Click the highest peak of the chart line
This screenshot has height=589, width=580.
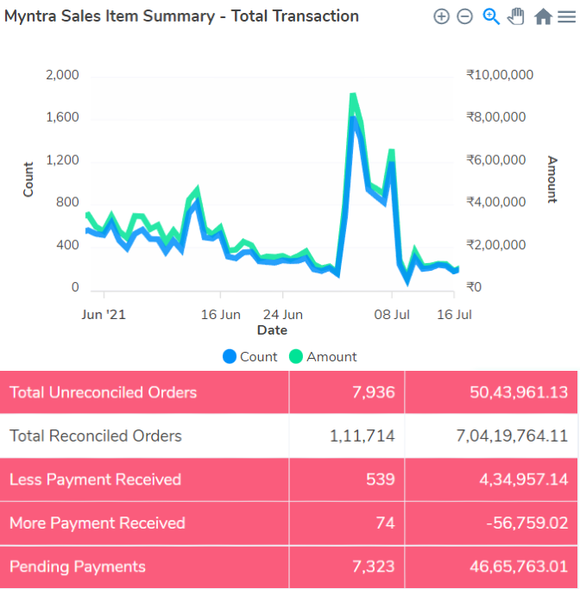pyautogui.click(x=353, y=96)
